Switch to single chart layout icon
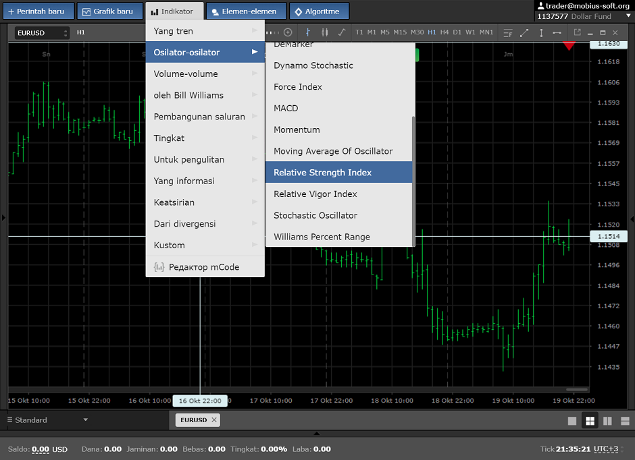 click(x=571, y=421)
